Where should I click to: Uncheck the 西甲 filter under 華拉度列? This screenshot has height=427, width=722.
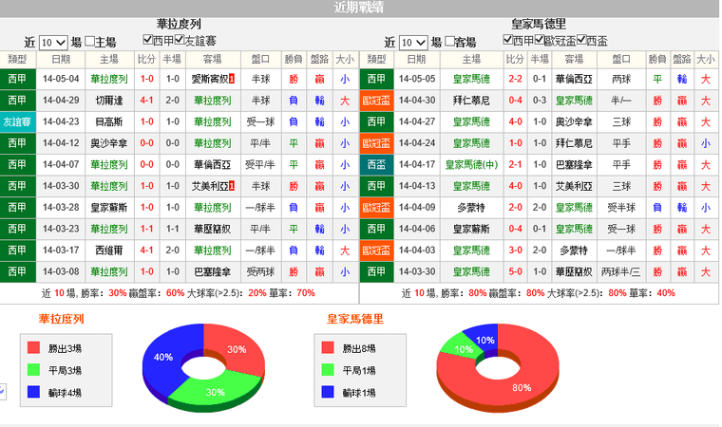point(147,40)
